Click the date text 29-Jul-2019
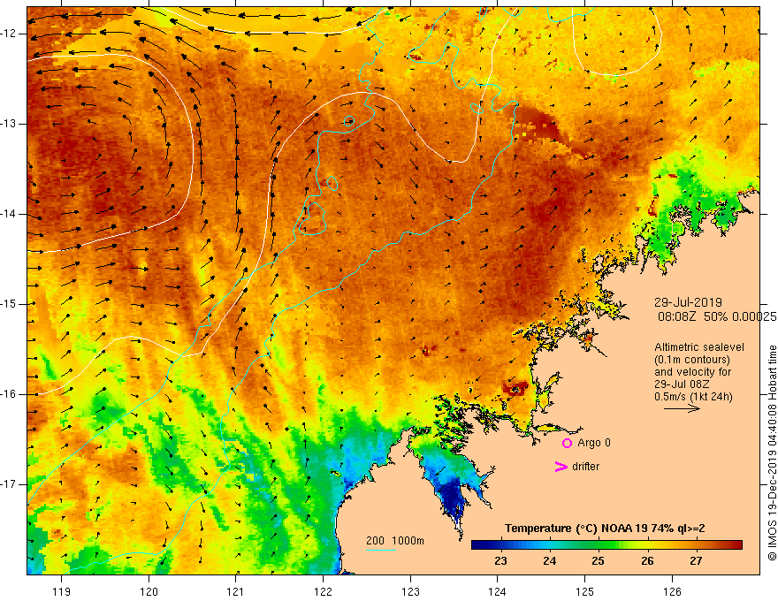The height and width of the screenshot is (601, 778). coord(688,302)
